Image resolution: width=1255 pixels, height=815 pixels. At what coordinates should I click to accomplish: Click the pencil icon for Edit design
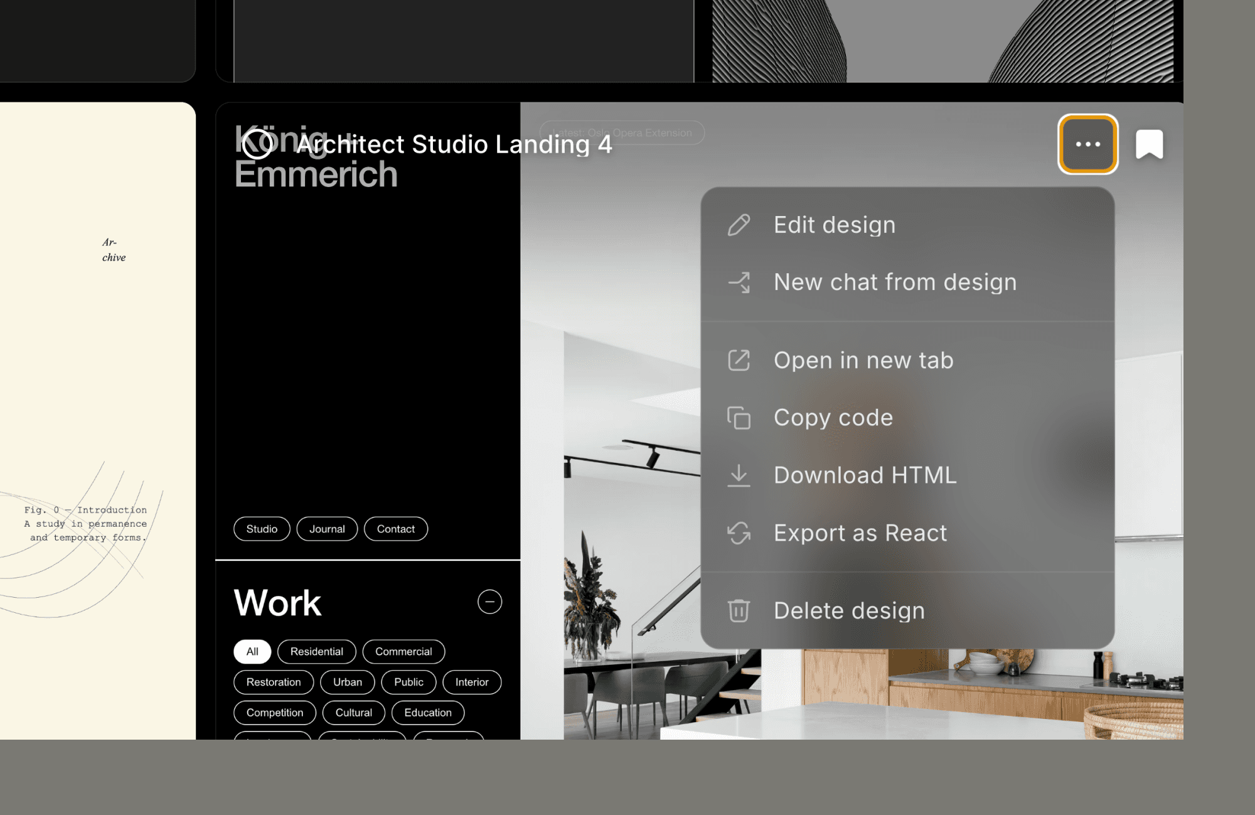(x=739, y=225)
